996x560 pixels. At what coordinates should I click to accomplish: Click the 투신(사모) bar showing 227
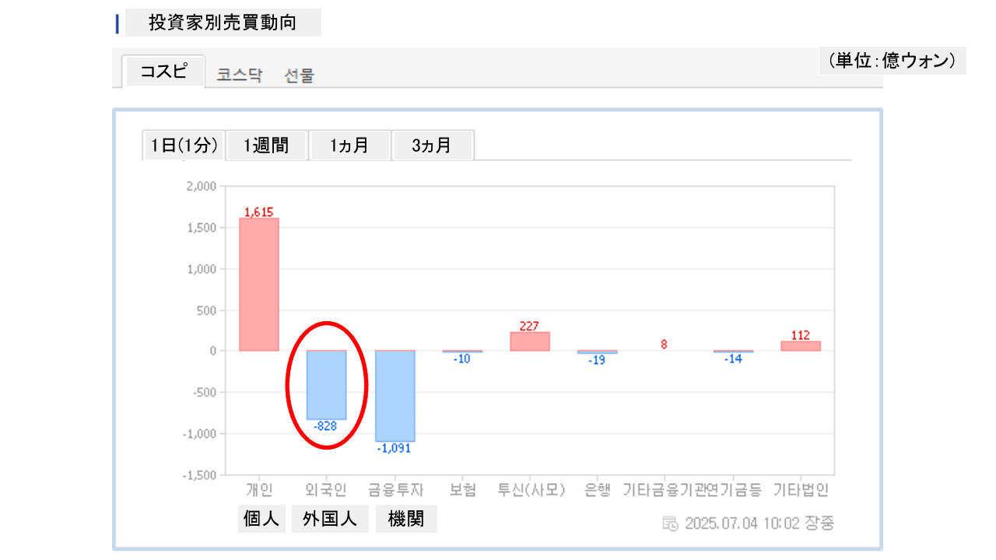[529, 341]
